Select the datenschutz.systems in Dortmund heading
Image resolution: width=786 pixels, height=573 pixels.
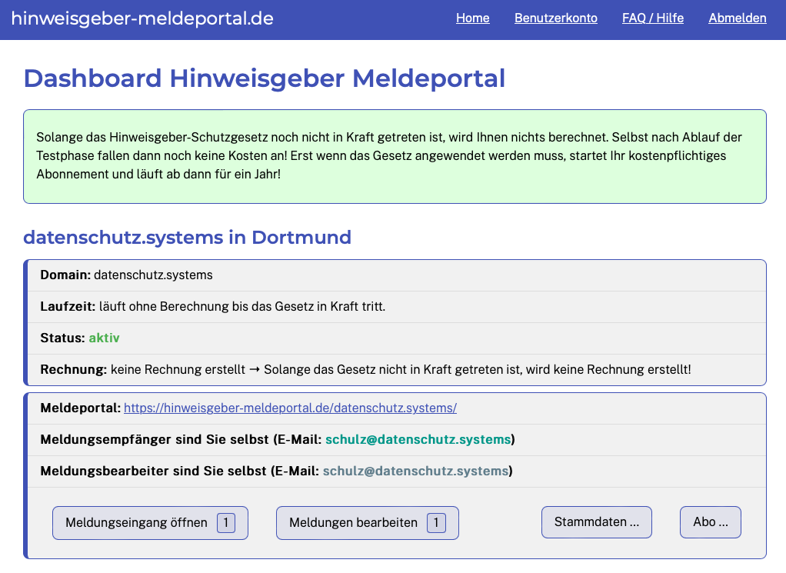187,238
